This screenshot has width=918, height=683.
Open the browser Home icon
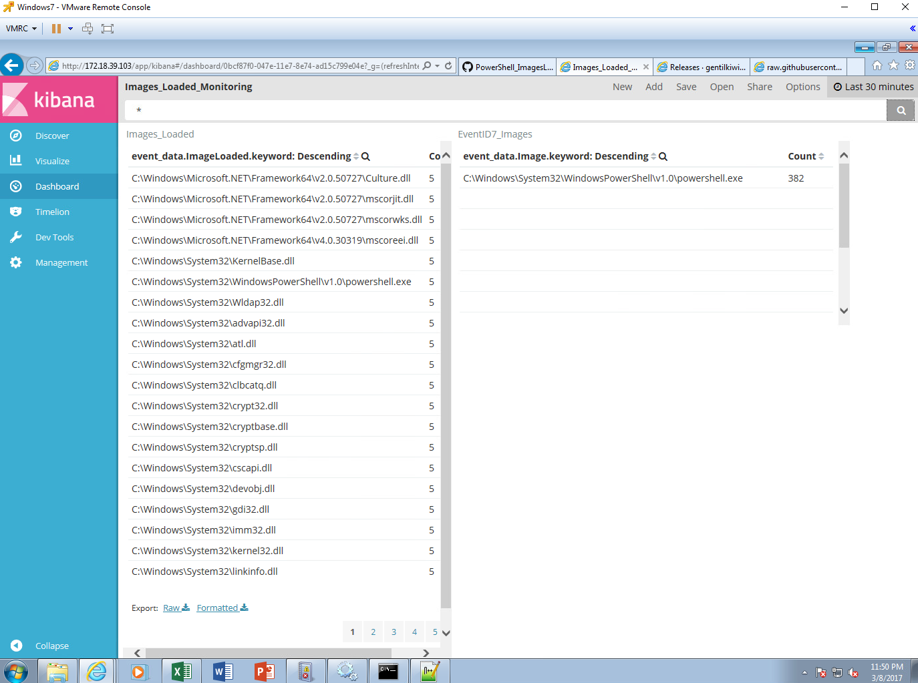coord(877,65)
